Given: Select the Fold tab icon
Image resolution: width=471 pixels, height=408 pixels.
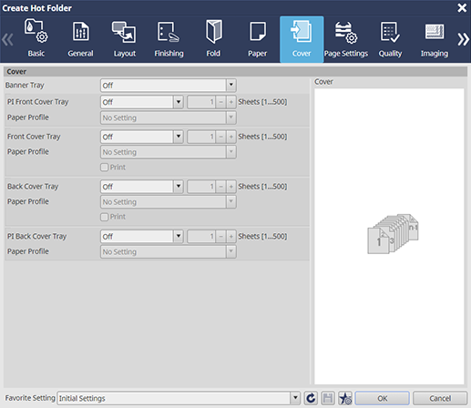Looking at the screenshot, I should pyautogui.click(x=213, y=32).
